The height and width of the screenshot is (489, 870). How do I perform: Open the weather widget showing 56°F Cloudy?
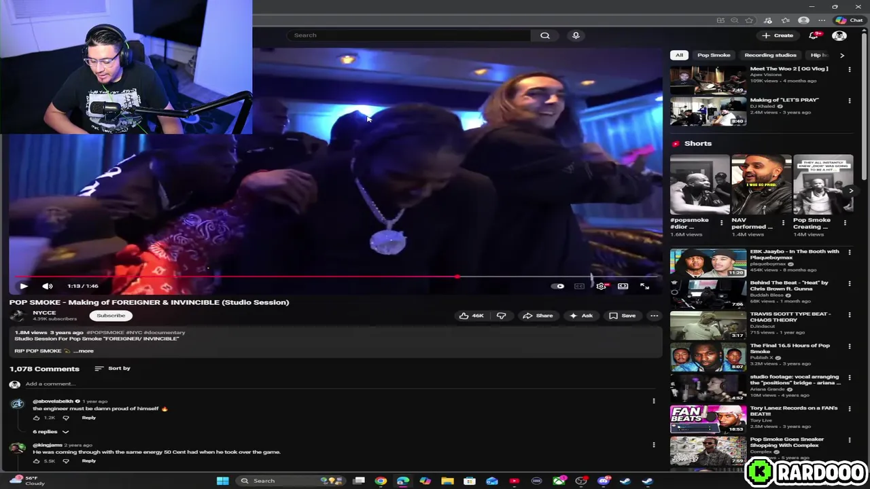pos(27,481)
